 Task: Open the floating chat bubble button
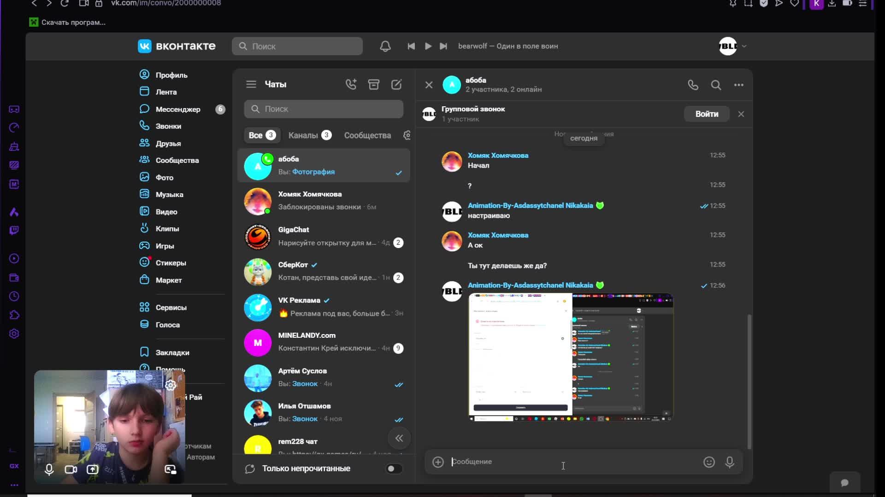point(845,483)
